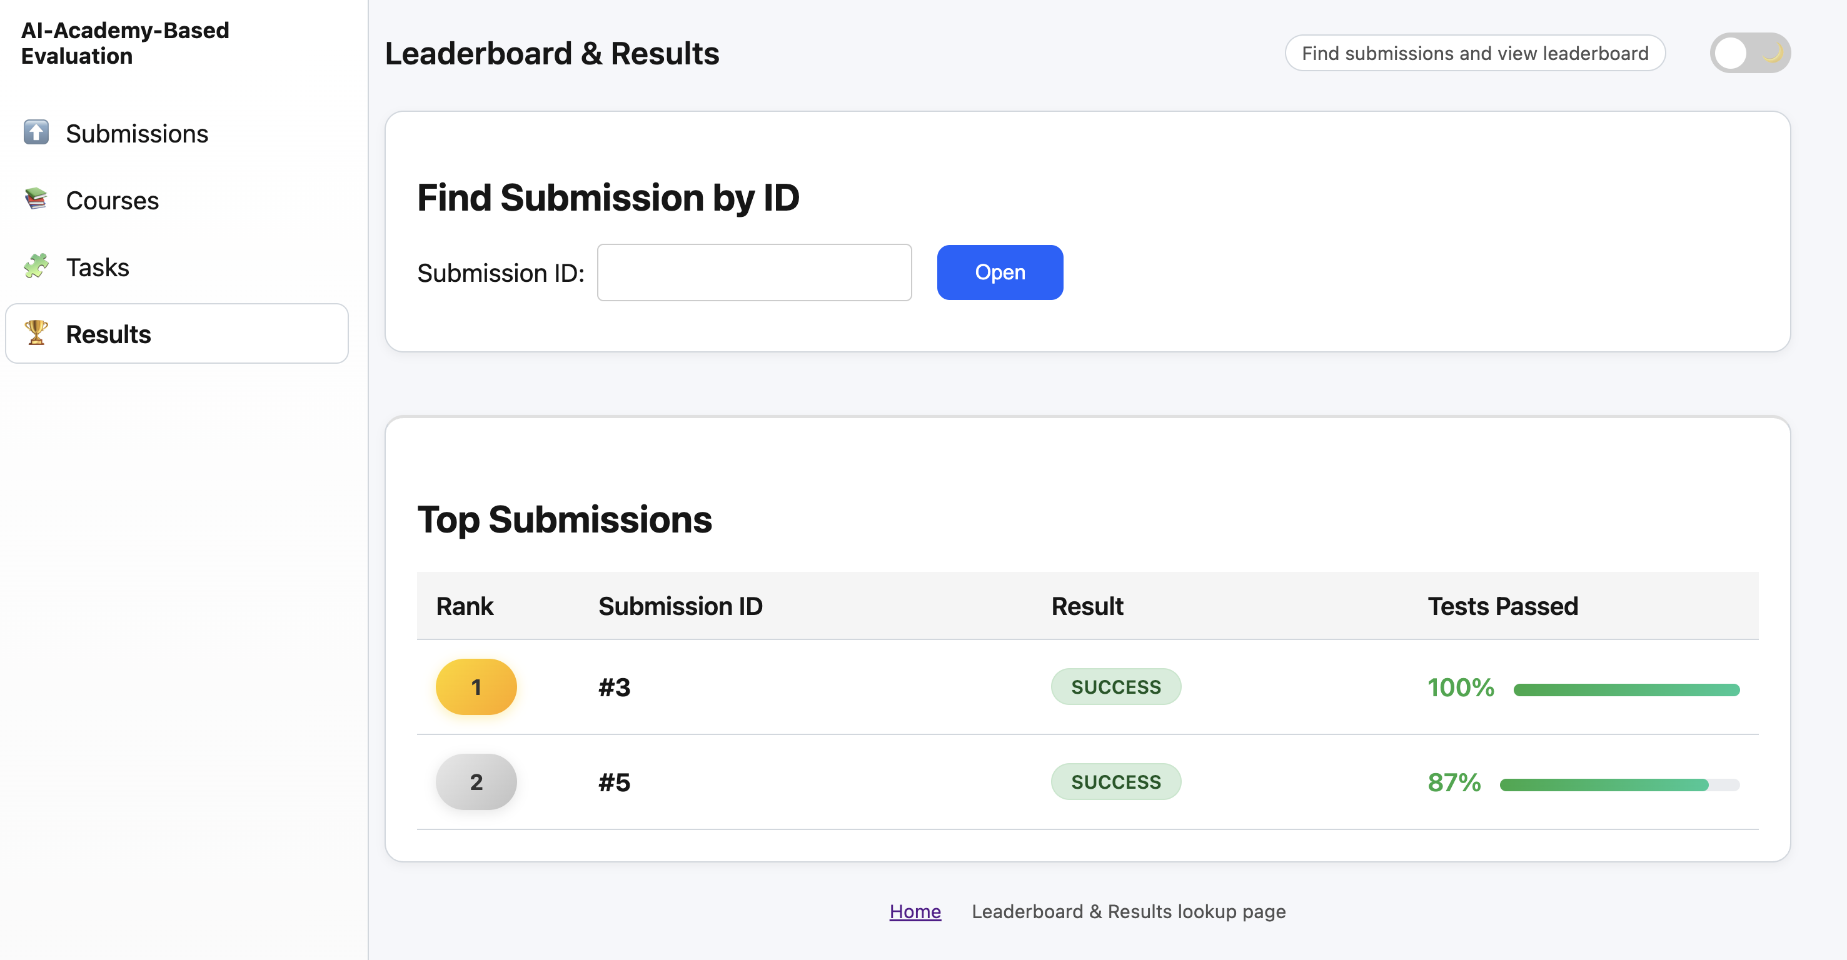The width and height of the screenshot is (1847, 960).
Task: Click the Tasks puzzle piece icon
Action: 36,266
